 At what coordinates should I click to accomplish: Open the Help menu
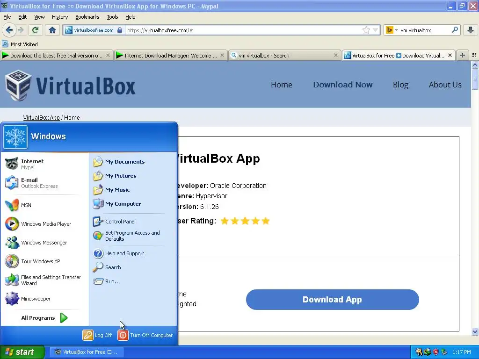point(130,17)
